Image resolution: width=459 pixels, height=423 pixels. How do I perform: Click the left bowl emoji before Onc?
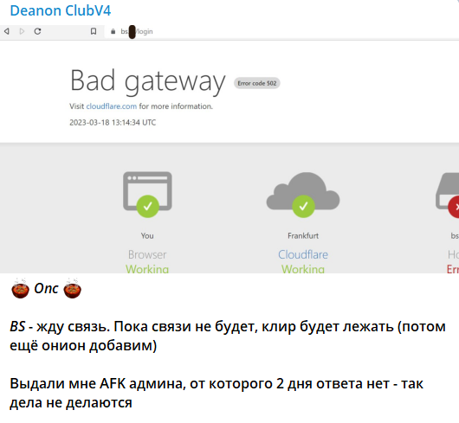pyautogui.click(x=20, y=289)
